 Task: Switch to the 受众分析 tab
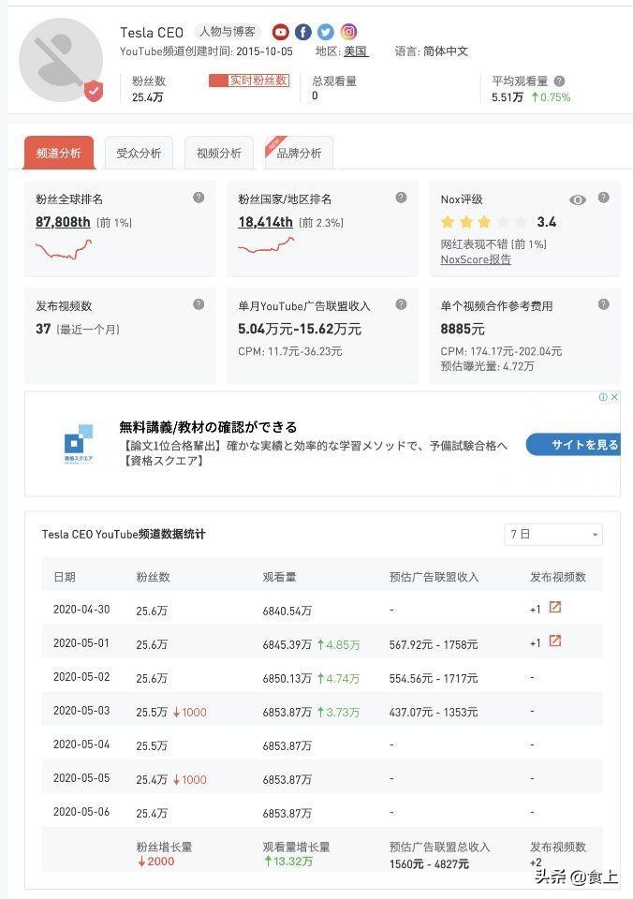(139, 153)
